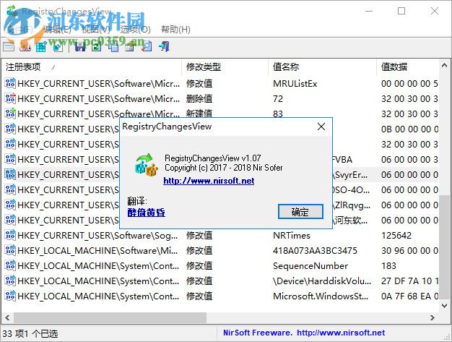Click the Microsoft.WindowsSt... value name
This screenshot has height=342, width=452.
tap(321, 296)
